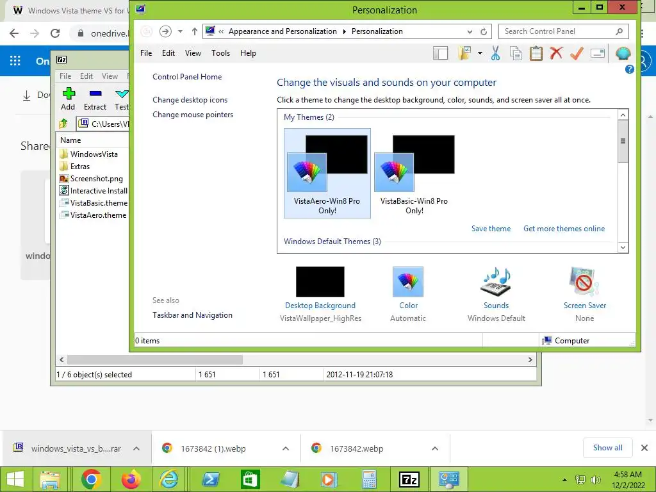
Task: Click Get more themes online link
Action: tap(564, 229)
